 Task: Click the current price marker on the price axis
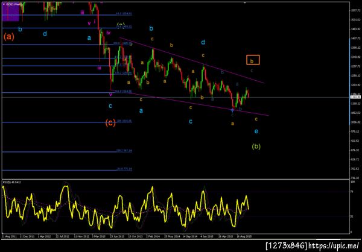pyautogui.click(x=354, y=97)
